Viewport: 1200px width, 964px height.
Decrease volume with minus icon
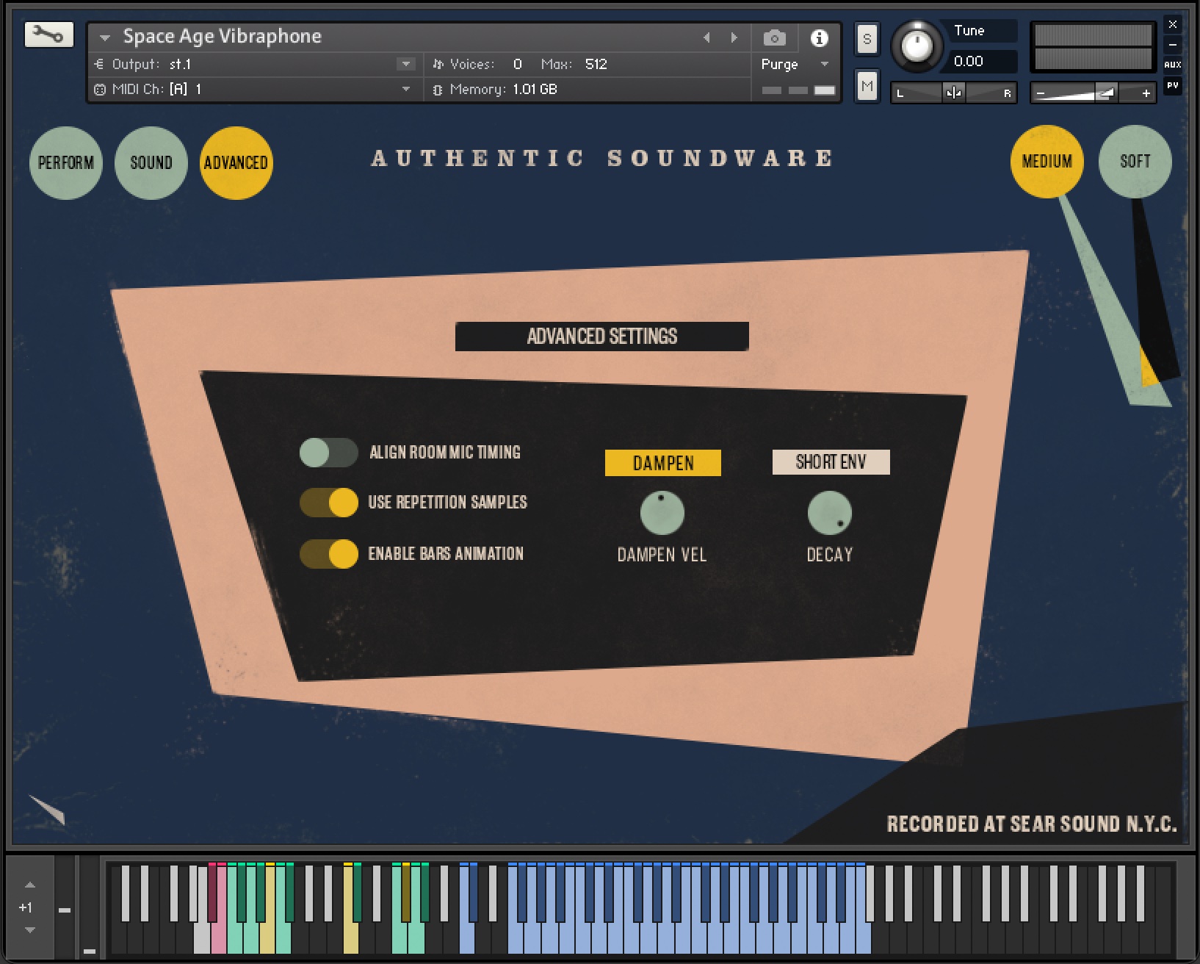coord(1040,93)
